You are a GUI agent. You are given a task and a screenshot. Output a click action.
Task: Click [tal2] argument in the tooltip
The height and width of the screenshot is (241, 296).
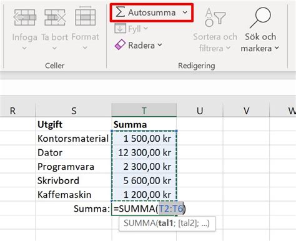[187, 223]
